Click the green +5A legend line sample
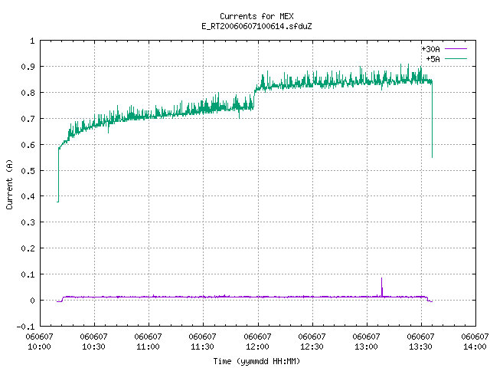 point(456,58)
